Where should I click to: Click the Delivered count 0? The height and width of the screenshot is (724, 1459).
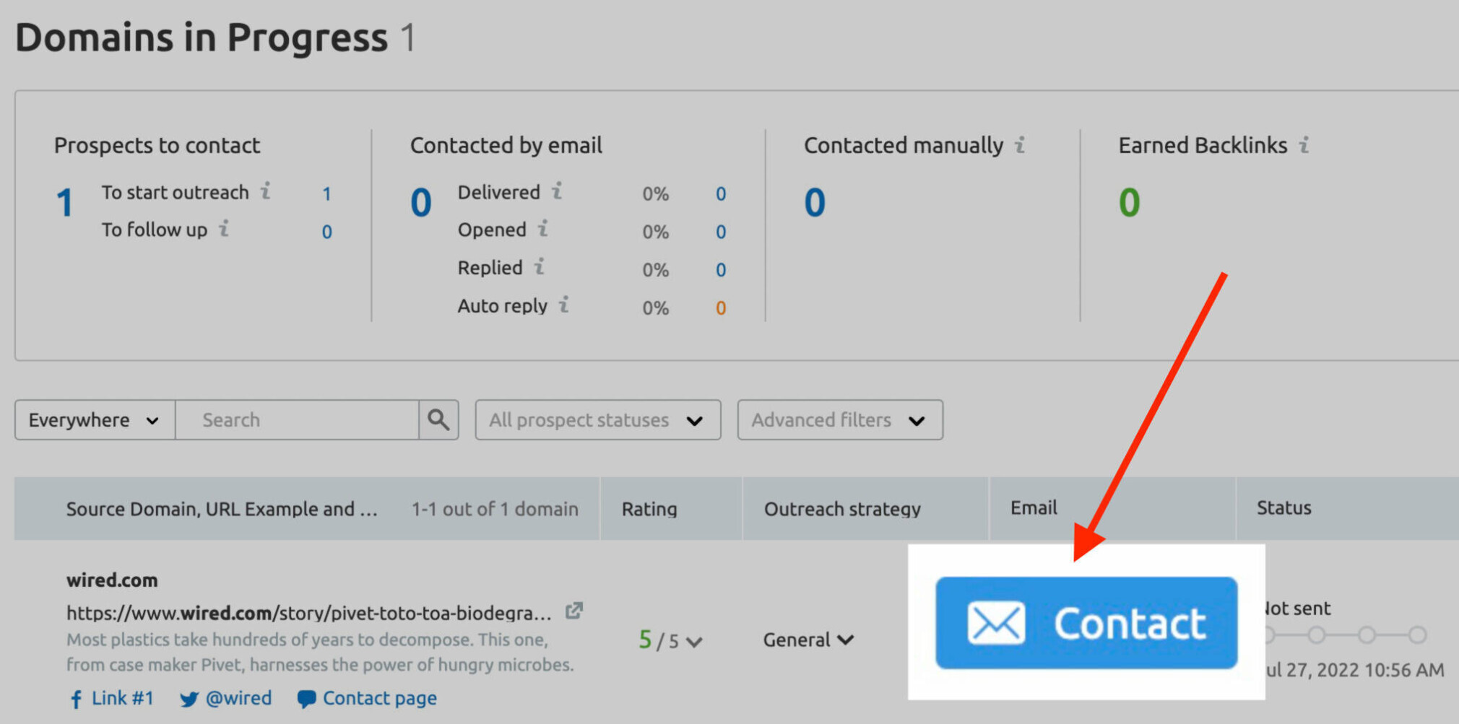coord(721,193)
